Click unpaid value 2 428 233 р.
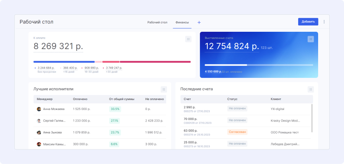Screen dimensions: 344x164 (154, 121)
